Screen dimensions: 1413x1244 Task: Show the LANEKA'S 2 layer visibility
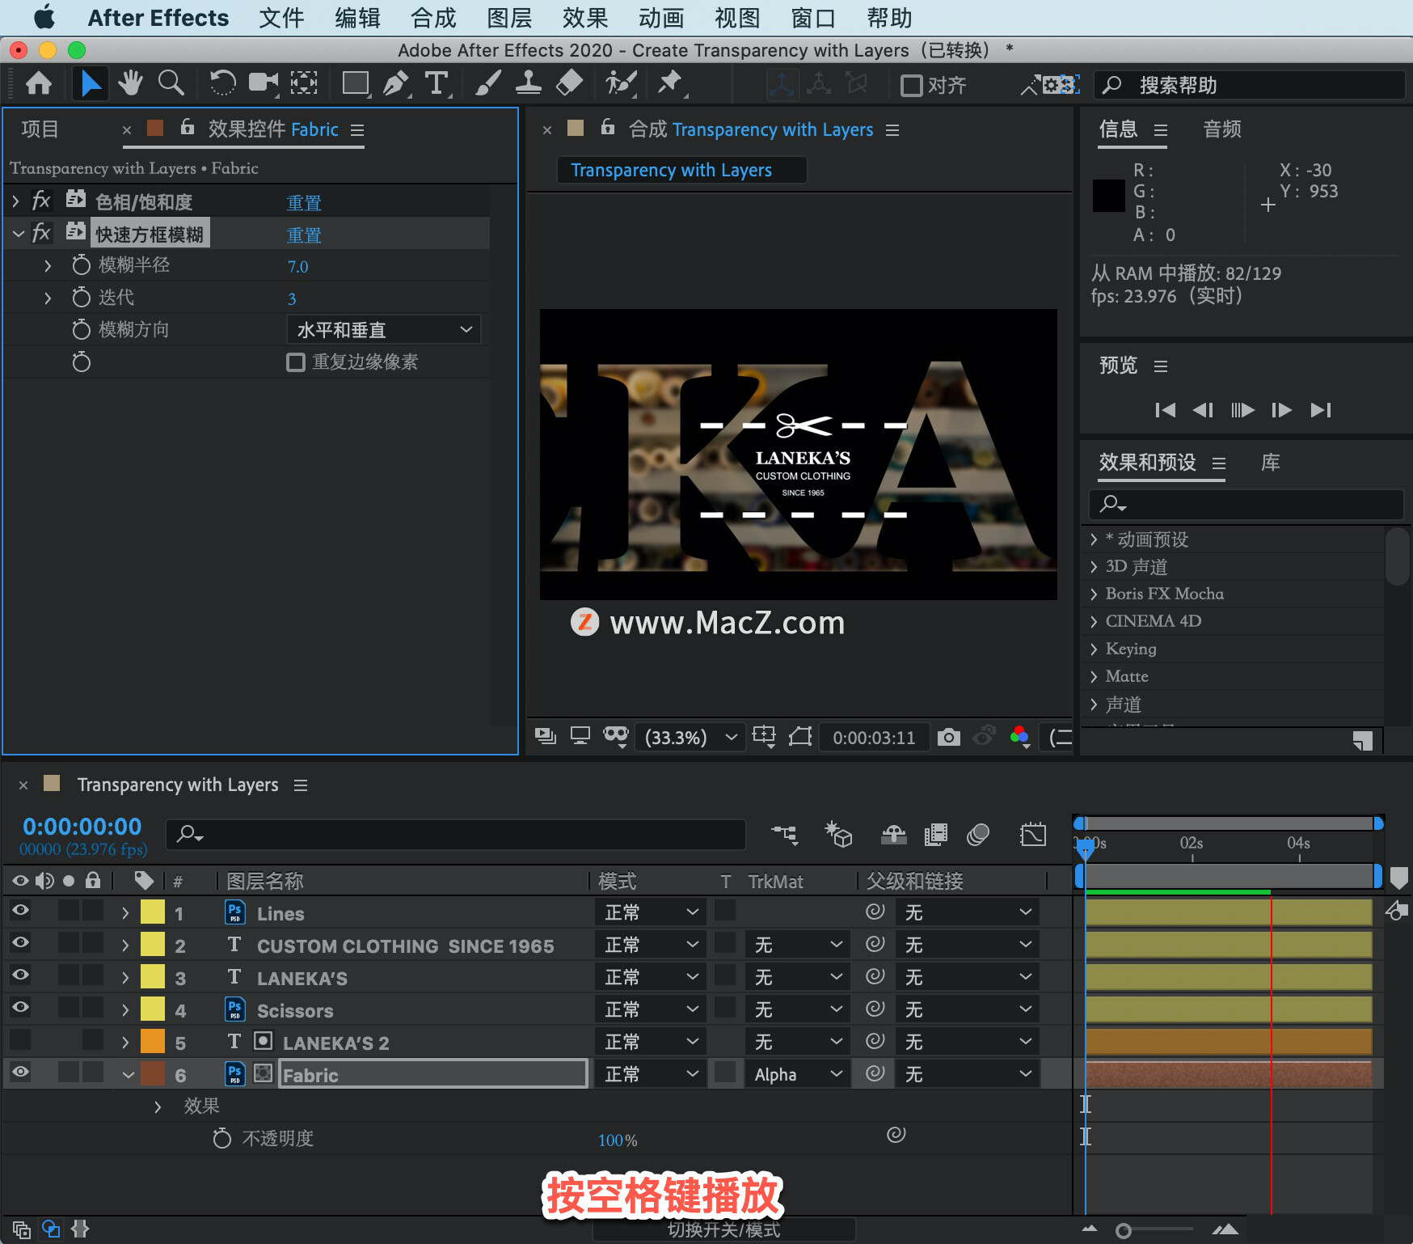21,1040
